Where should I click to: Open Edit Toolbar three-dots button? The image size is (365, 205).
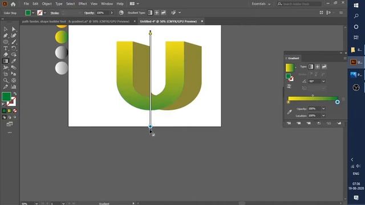[10, 133]
